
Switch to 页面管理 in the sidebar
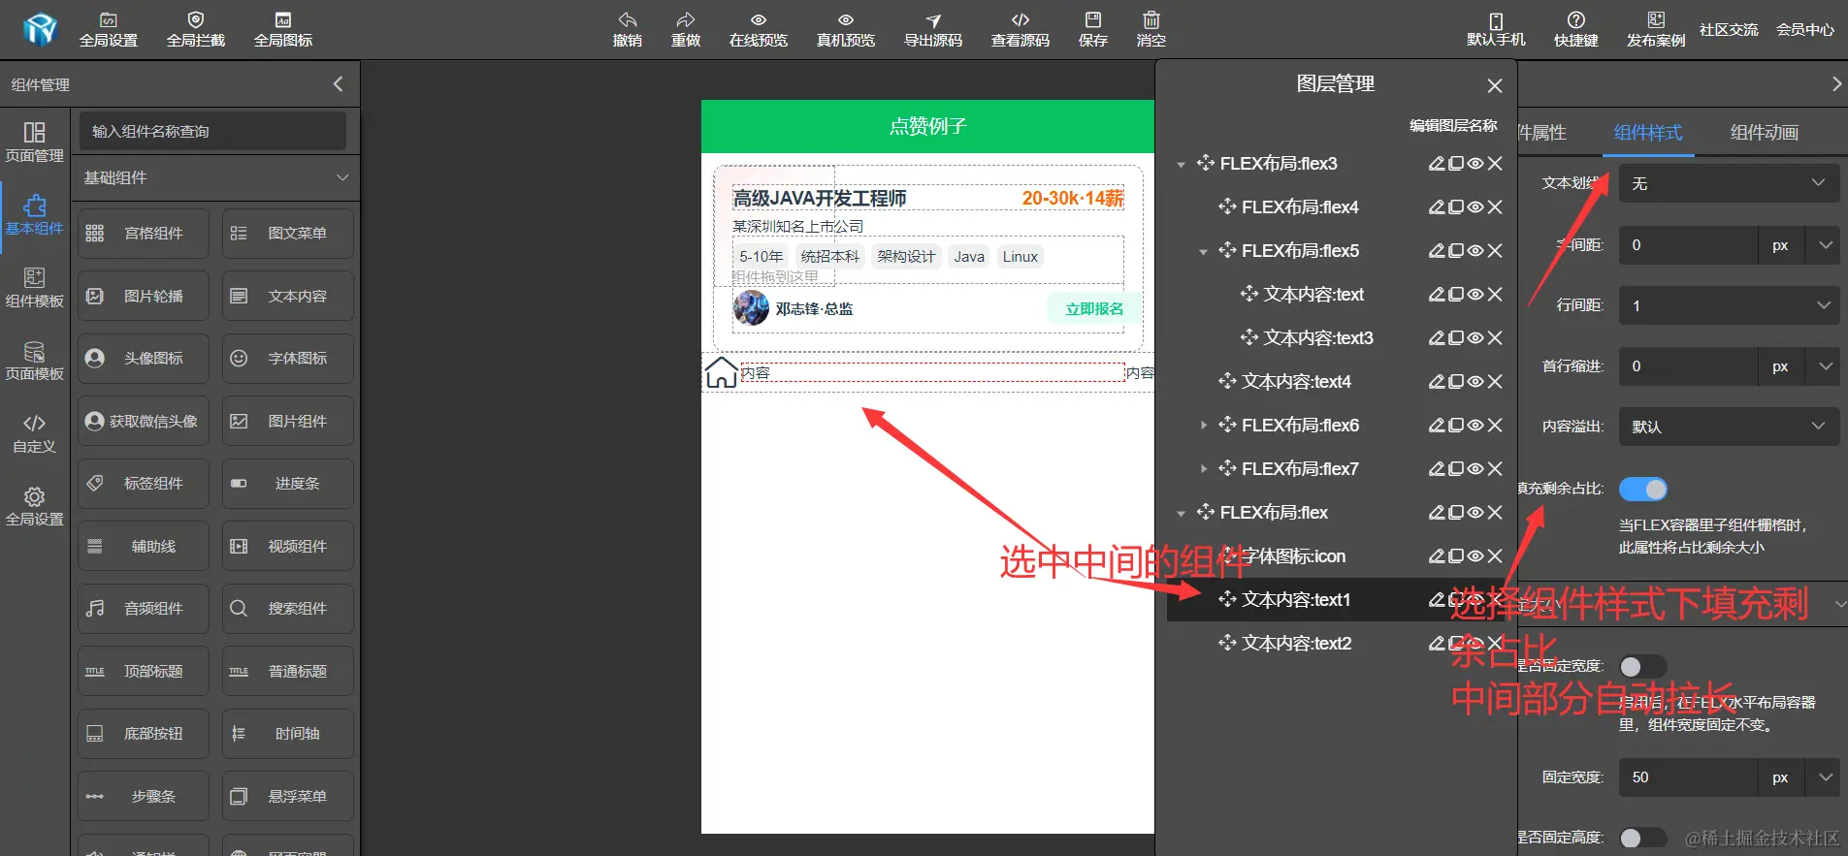(35, 142)
